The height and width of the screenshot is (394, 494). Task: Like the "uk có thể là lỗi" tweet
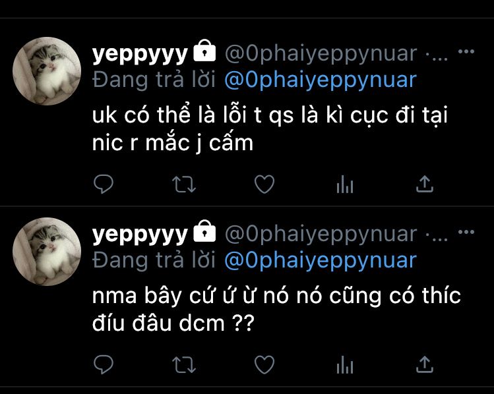point(264,184)
